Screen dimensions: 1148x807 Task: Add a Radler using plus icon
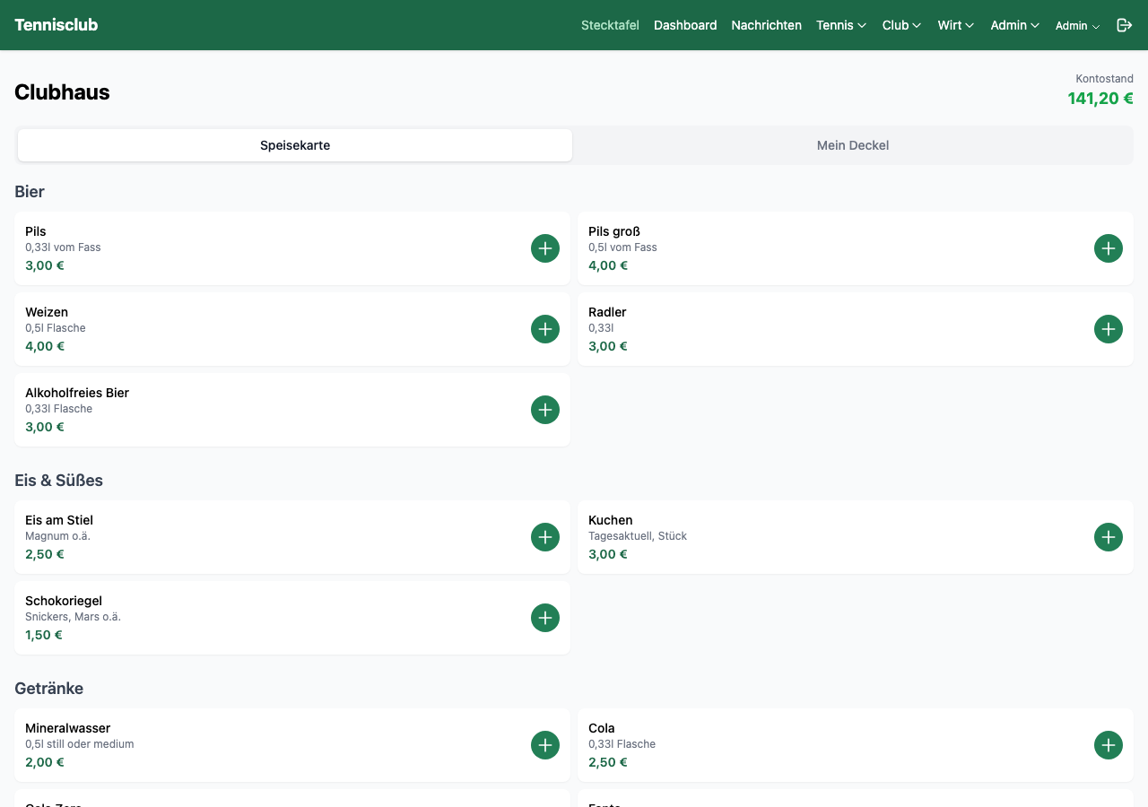point(1109,329)
